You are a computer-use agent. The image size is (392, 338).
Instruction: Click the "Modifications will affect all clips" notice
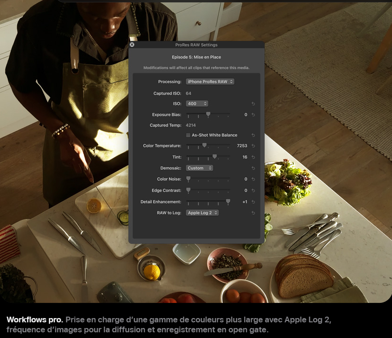(x=197, y=67)
